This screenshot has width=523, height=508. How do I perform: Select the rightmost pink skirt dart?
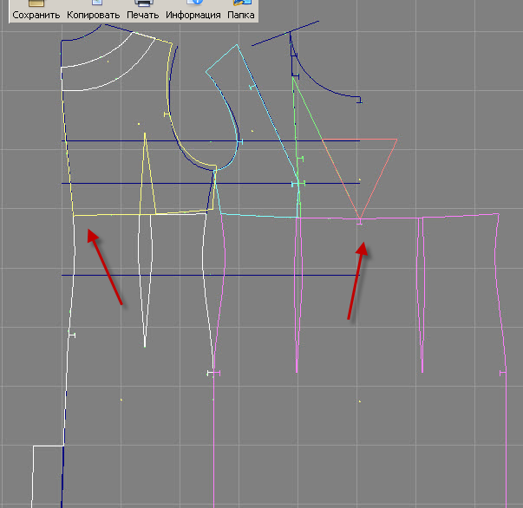[421, 295]
